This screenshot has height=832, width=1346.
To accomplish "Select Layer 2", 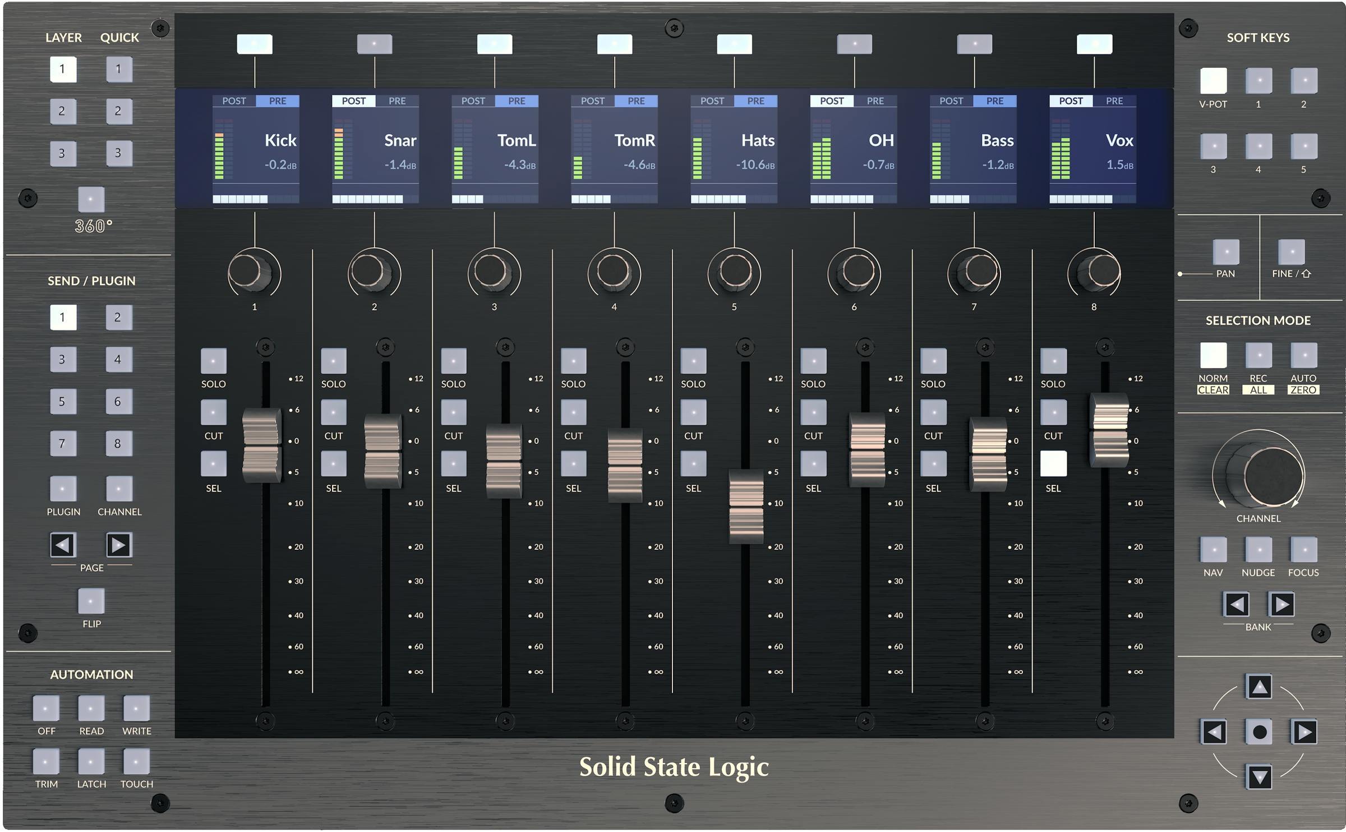I will [62, 111].
